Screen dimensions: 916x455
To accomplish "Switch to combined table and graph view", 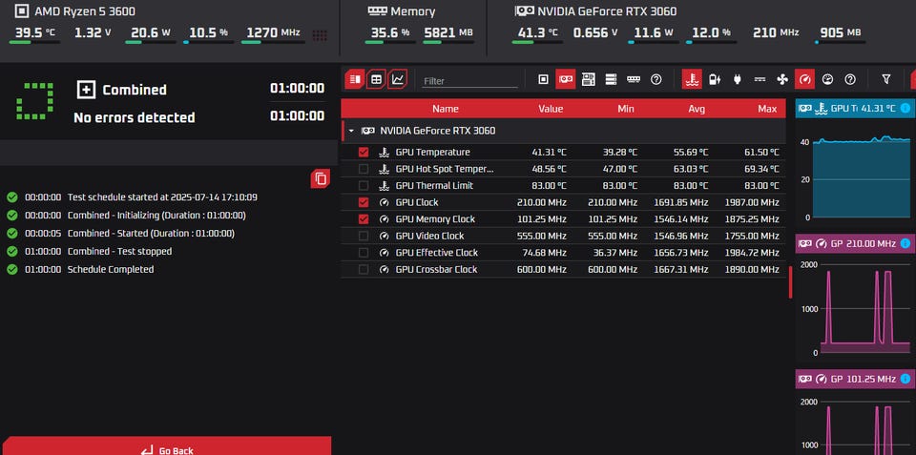I will tap(355, 79).
